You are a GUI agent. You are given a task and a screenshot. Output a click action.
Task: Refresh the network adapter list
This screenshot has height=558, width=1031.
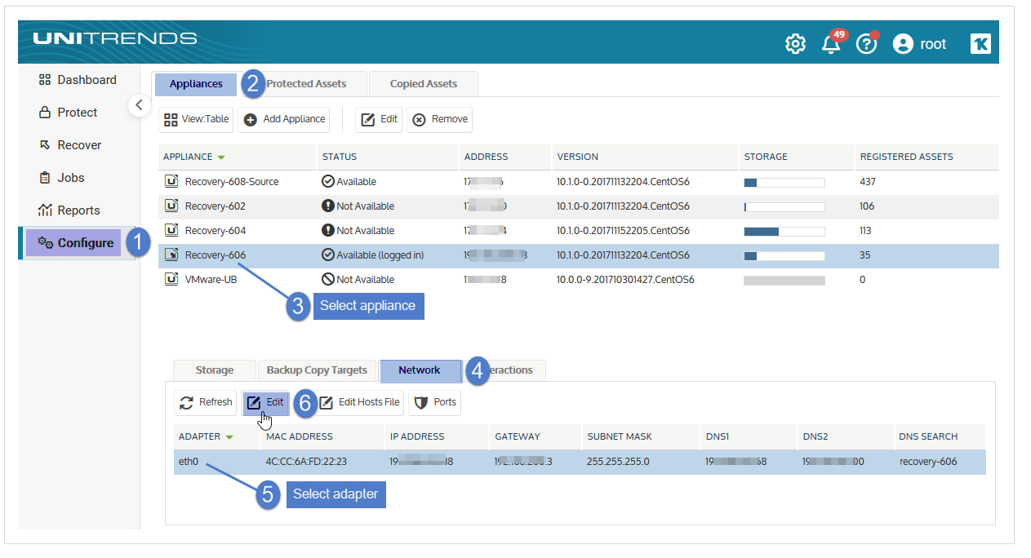click(x=206, y=402)
